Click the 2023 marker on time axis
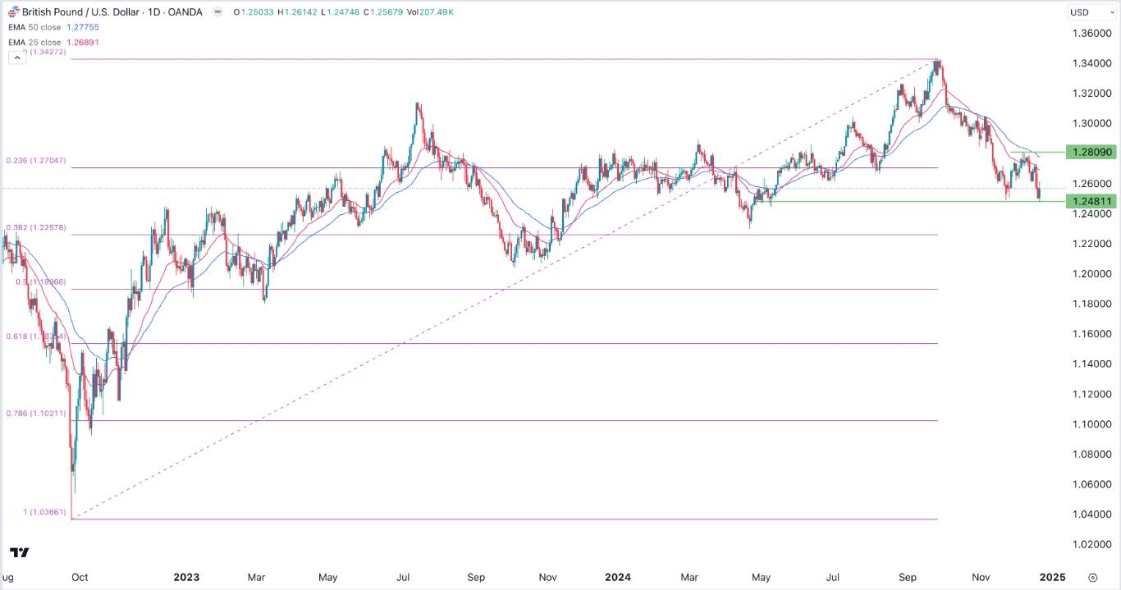The image size is (1121, 590). 186,577
